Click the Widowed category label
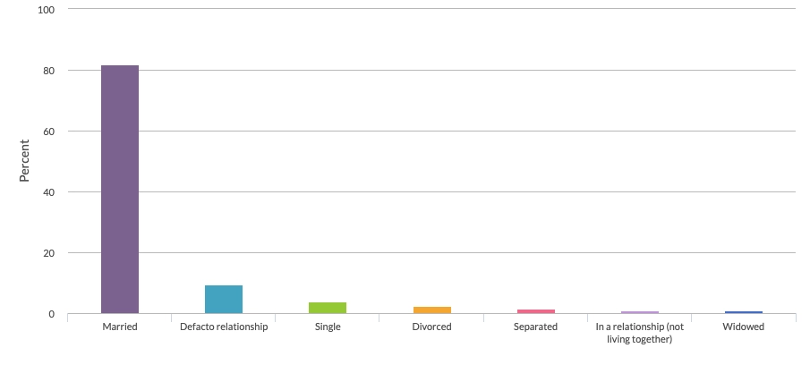This screenshot has height=365, width=810. 744,327
